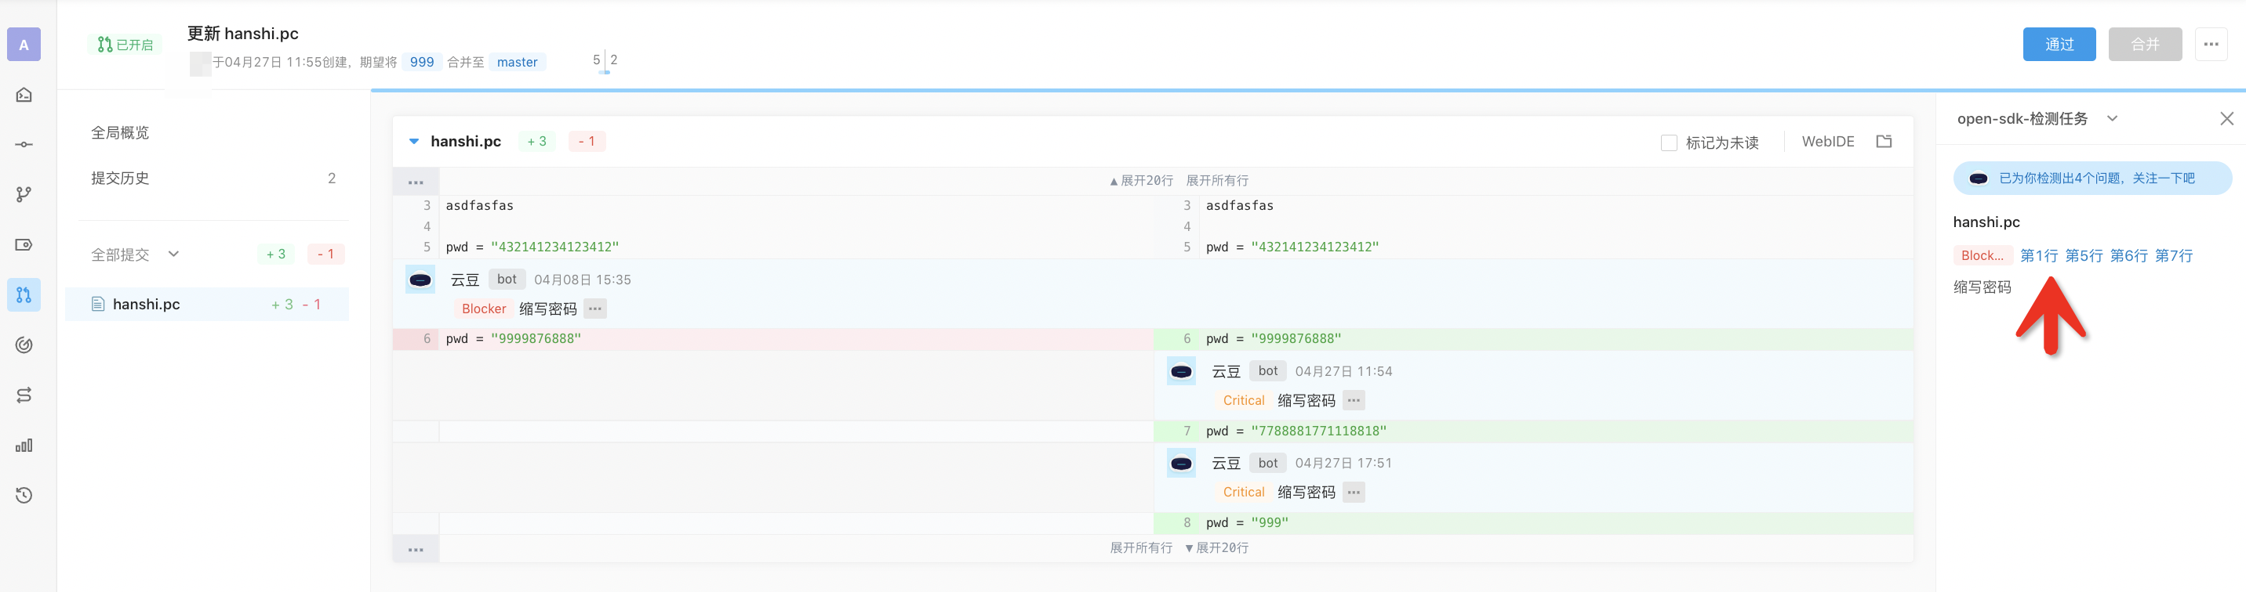Click the bot avatar on 11:54 comment
This screenshot has height=592, width=2246.
click(1181, 372)
